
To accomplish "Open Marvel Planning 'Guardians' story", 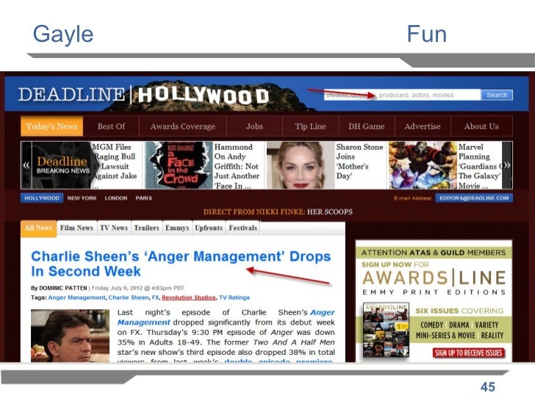I will 479,166.
